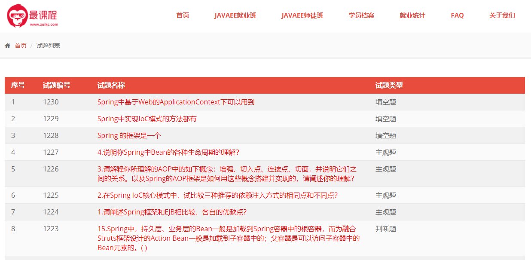Click serial number 8 in row 1223
The width and height of the screenshot is (531, 260).
click(13, 229)
